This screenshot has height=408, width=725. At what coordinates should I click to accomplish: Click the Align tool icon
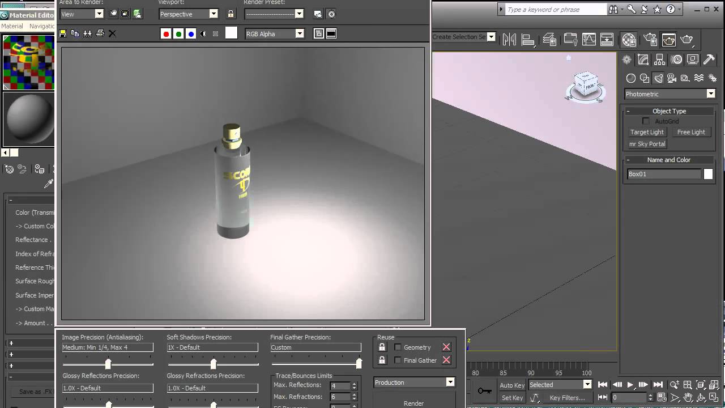(528, 40)
